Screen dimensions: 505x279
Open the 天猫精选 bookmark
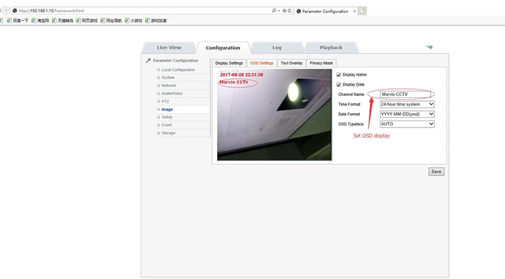point(62,21)
